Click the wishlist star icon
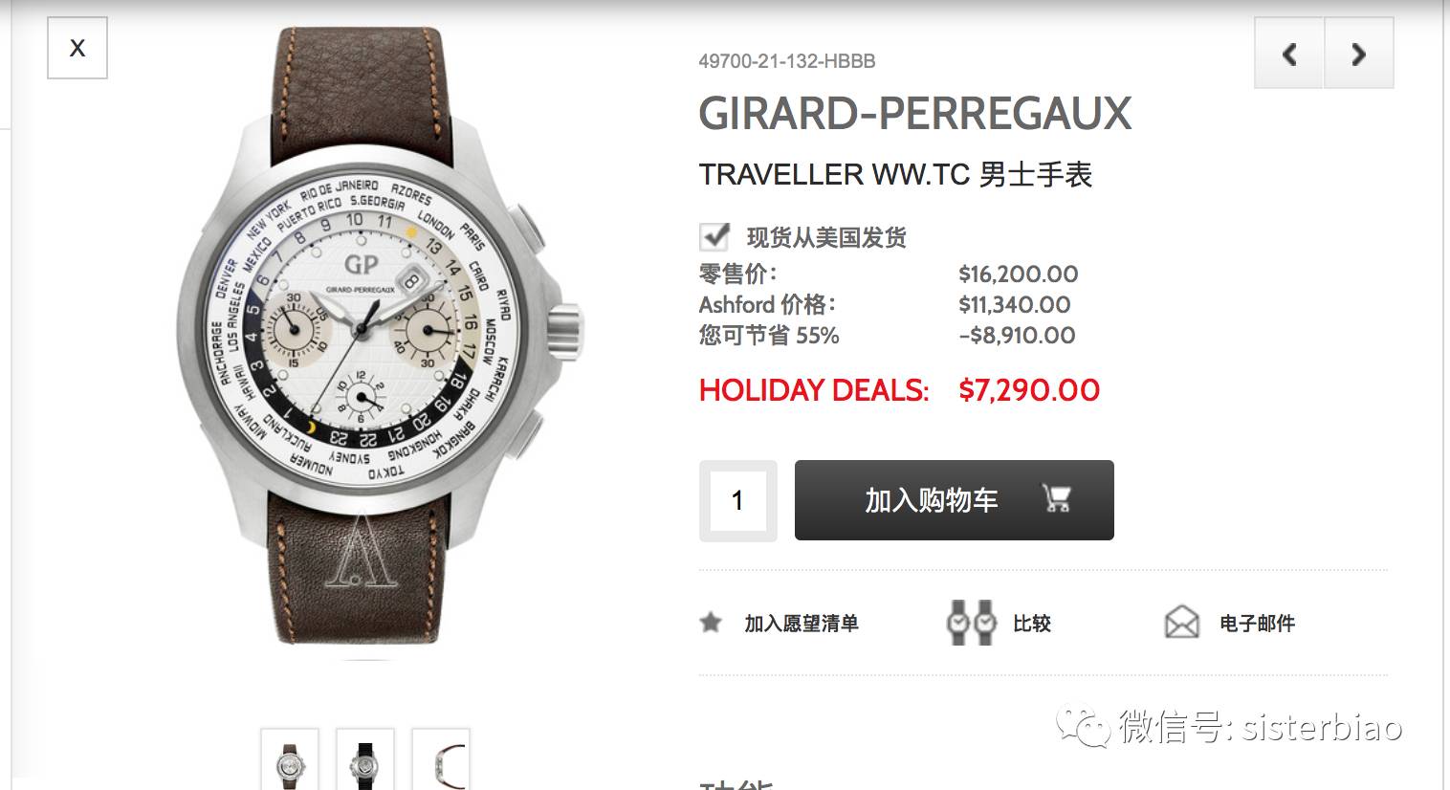1450x790 pixels. point(711,623)
